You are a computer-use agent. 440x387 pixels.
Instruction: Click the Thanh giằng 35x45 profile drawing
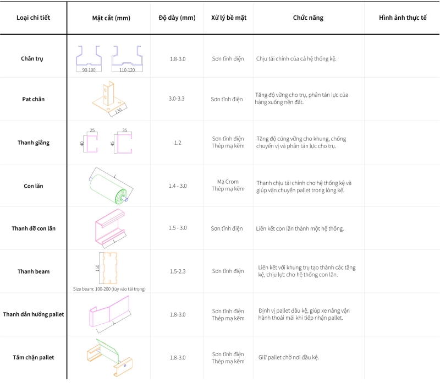(x=124, y=143)
